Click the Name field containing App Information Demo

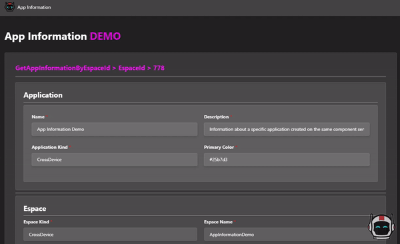pyautogui.click(x=114, y=129)
